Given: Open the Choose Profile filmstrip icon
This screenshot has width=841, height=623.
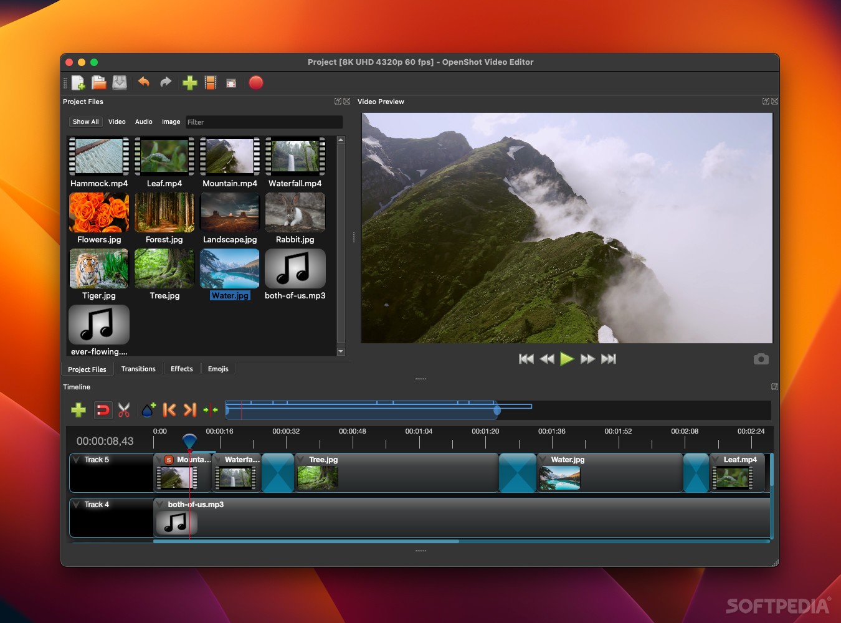Looking at the screenshot, I should (210, 82).
